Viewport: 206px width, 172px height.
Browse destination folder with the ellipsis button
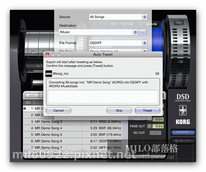pos(142,32)
